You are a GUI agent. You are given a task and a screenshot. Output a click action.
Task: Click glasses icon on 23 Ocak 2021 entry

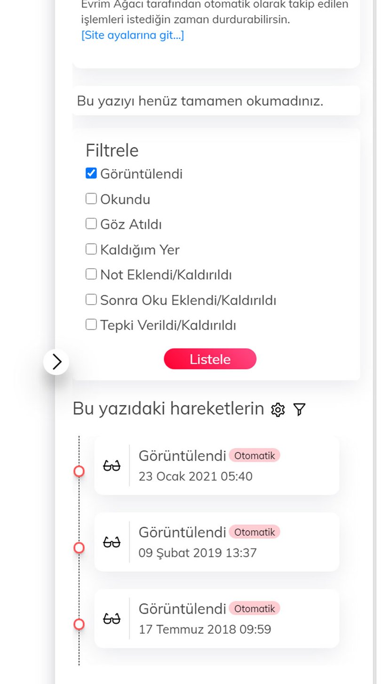[x=112, y=466]
